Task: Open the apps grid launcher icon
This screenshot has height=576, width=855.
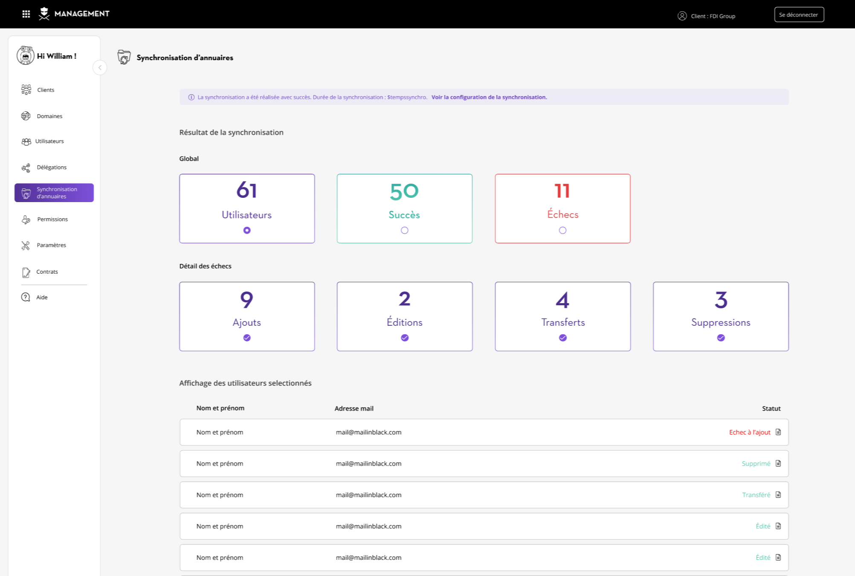Action: point(26,14)
